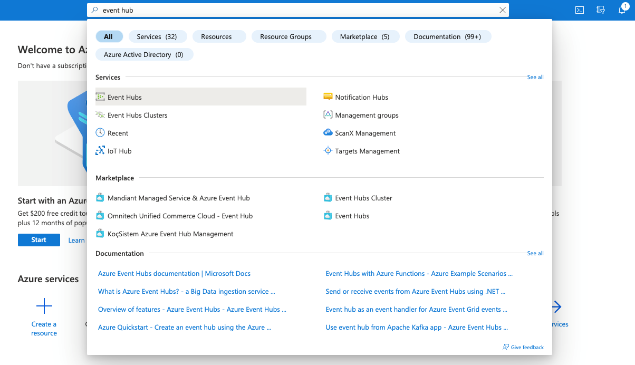
Task: Open the notifications bell icon
Action: (x=622, y=10)
